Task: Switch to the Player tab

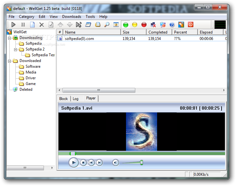Action: 91,98
